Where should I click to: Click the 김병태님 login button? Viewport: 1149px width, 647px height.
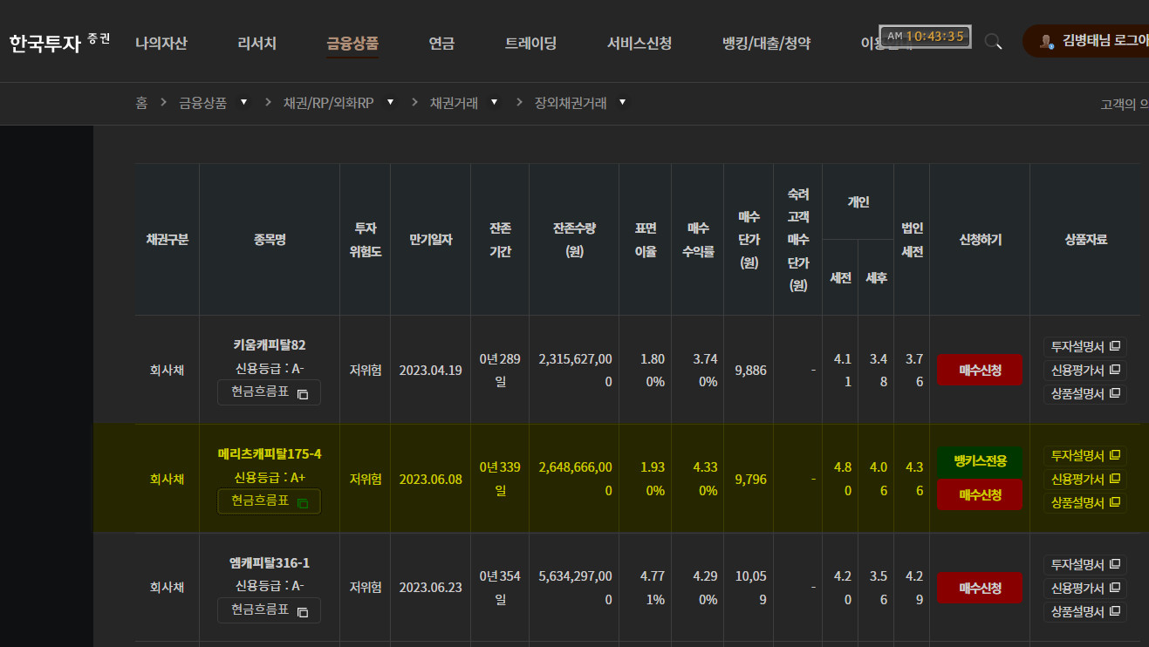coord(1085,41)
